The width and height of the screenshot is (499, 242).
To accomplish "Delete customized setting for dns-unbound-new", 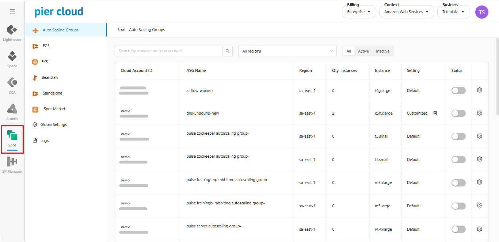I will [435, 113].
